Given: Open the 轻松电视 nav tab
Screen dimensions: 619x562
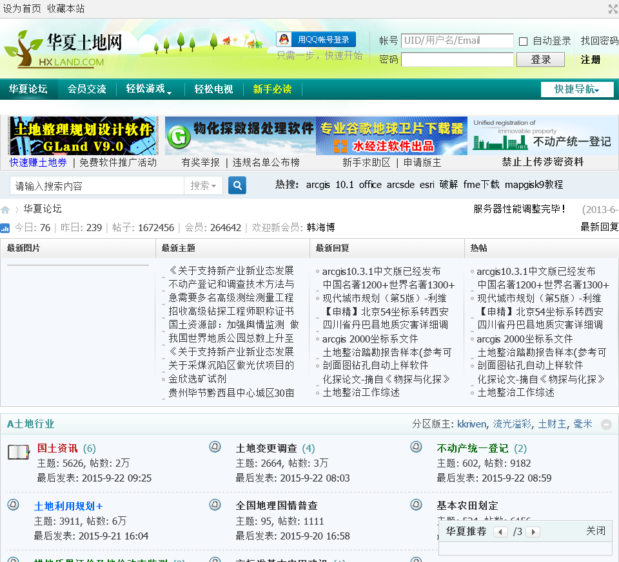Looking at the screenshot, I should (x=213, y=89).
